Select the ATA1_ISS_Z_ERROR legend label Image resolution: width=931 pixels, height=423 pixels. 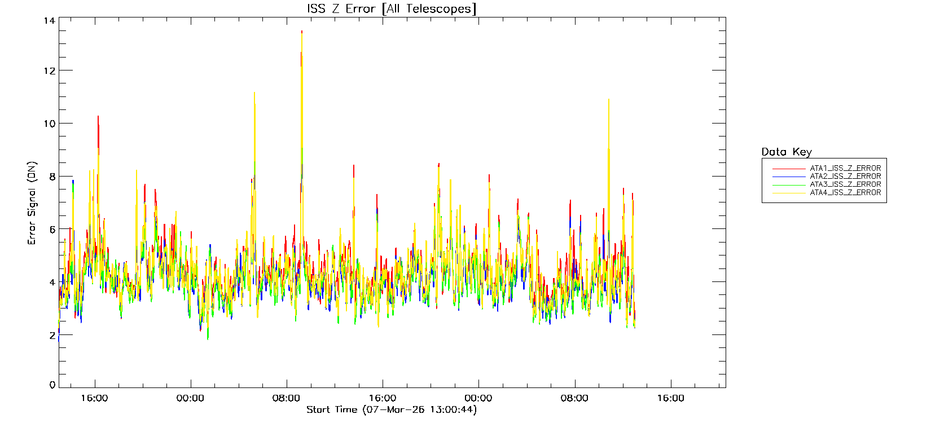tap(845, 169)
